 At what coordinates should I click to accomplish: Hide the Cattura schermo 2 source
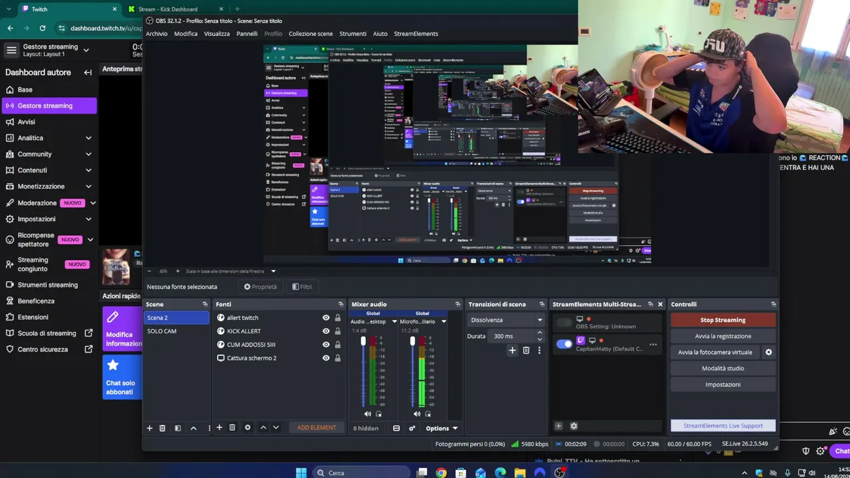[x=326, y=358]
